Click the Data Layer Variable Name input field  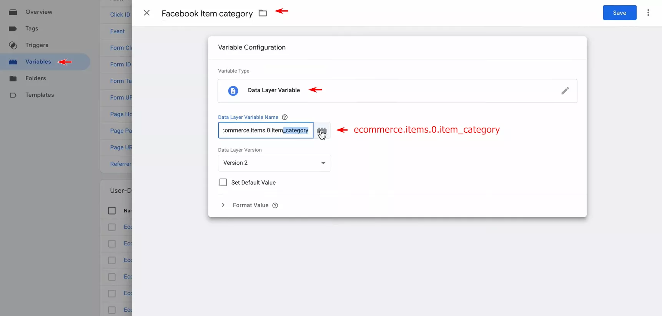pyautogui.click(x=266, y=130)
